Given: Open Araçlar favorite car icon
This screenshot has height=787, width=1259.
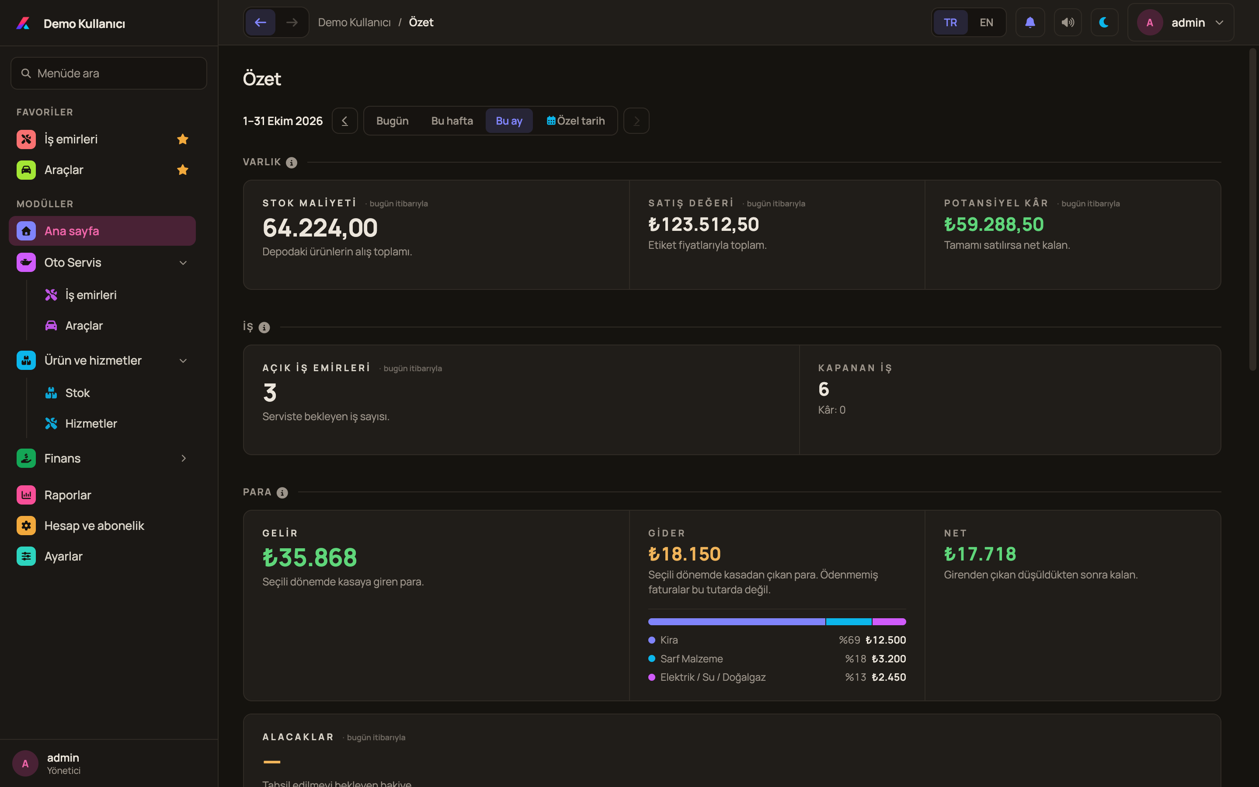Looking at the screenshot, I should tap(26, 170).
